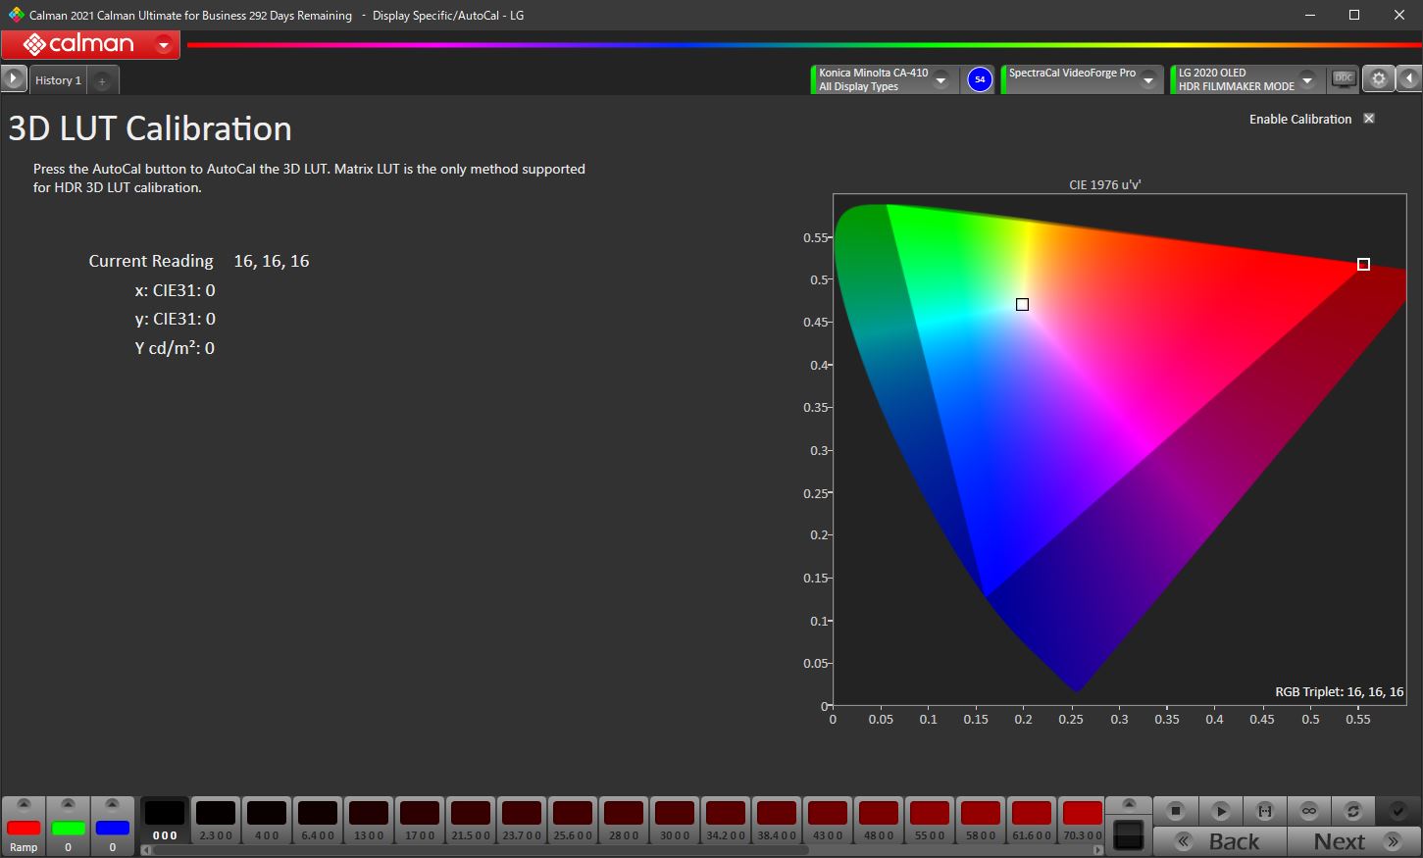This screenshot has width=1423, height=858.
Task: Click the blue 54 meter status circle
Action: pyautogui.click(x=979, y=79)
